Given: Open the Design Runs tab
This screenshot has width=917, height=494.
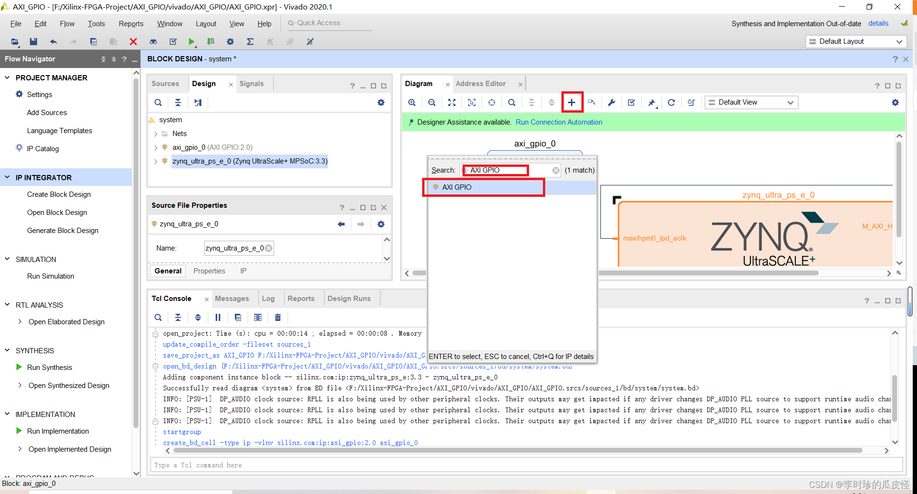Looking at the screenshot, I should 348,298.
